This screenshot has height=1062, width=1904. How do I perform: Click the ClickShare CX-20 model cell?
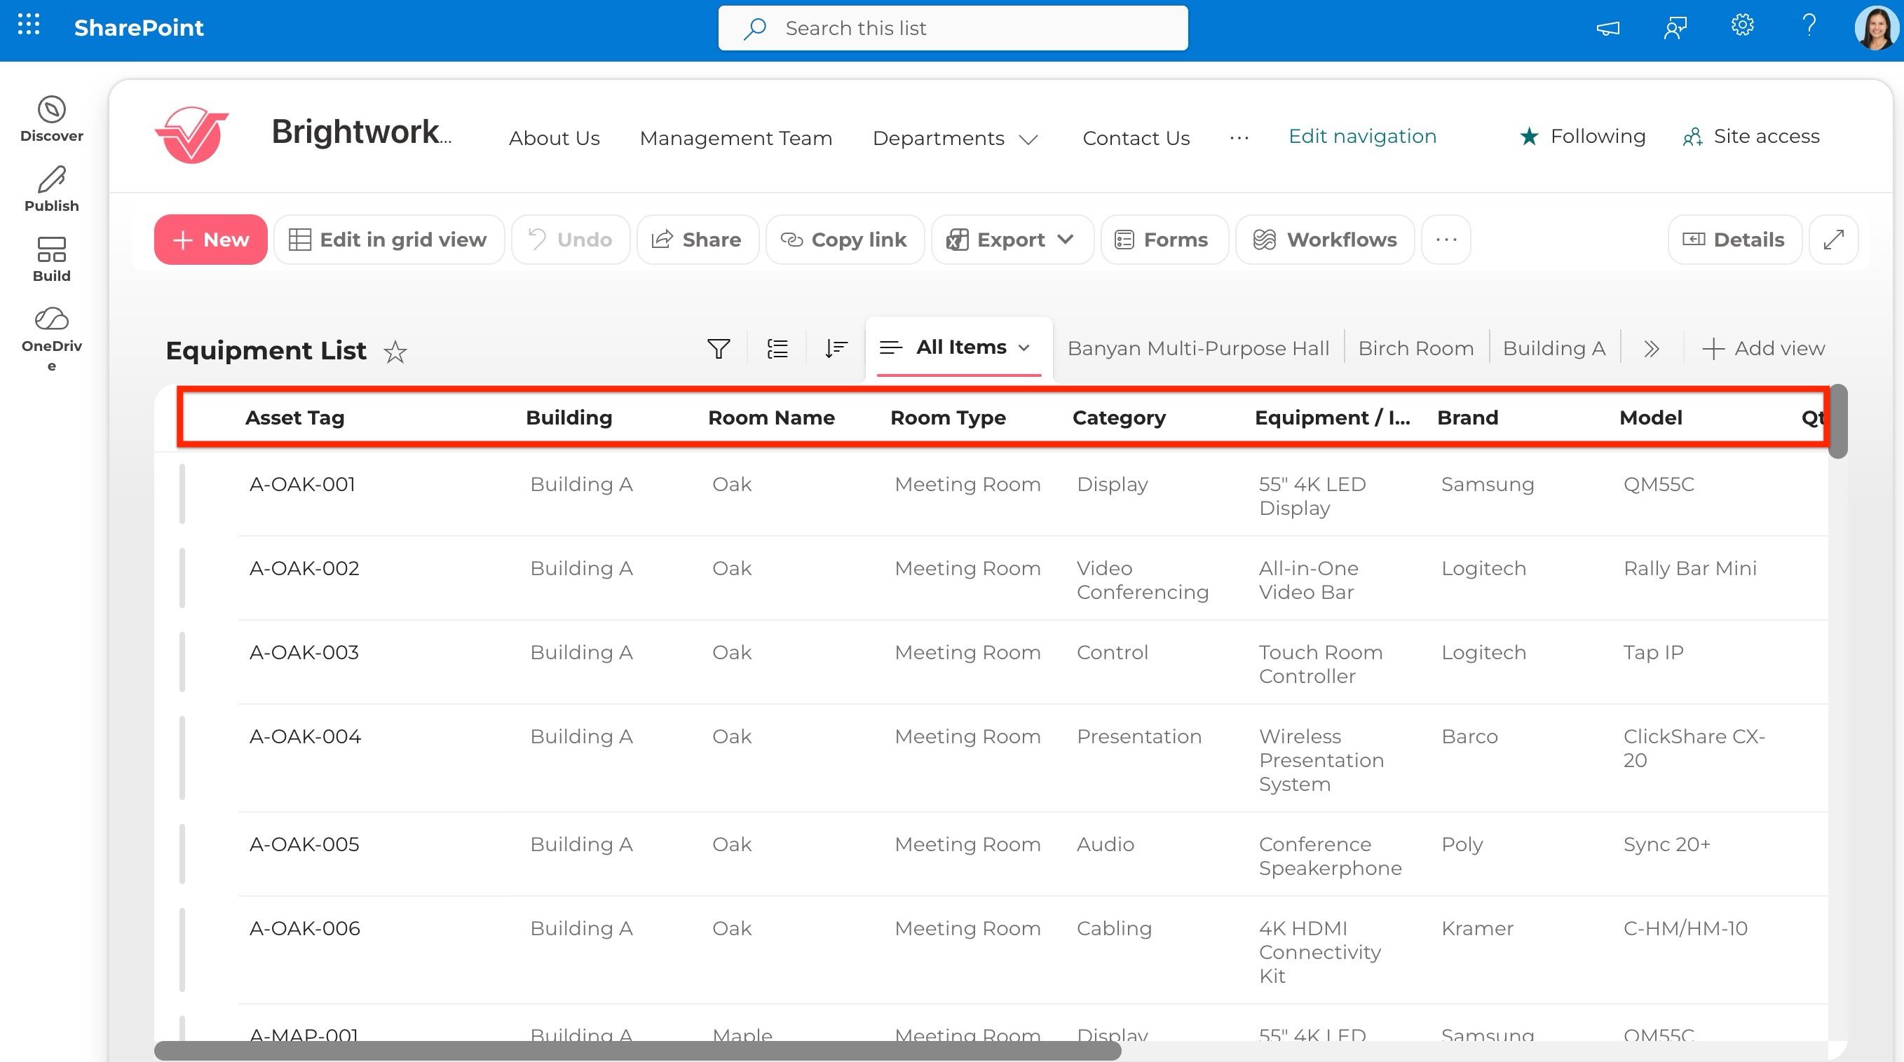tap(1694, 748)
